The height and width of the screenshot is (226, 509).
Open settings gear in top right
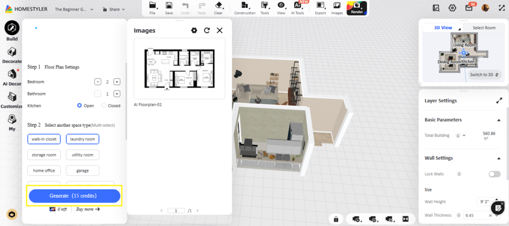[452, 8]
